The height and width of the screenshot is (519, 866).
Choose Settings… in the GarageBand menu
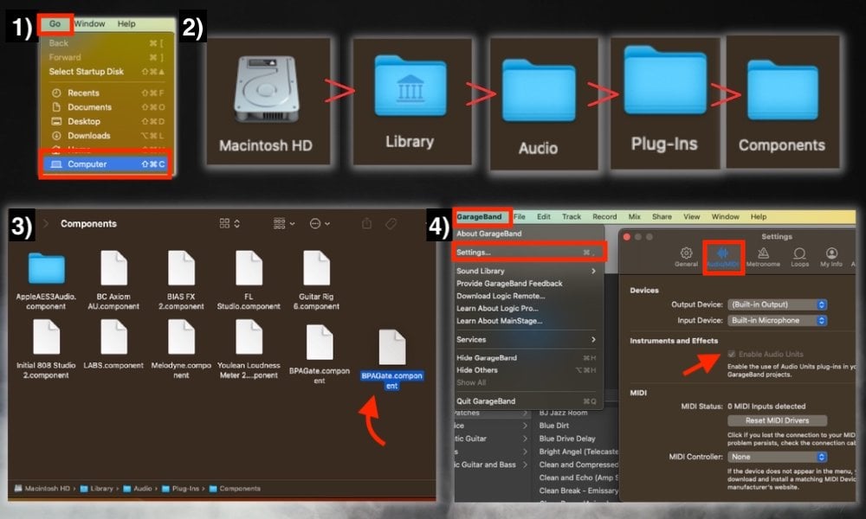pos(528,252)
